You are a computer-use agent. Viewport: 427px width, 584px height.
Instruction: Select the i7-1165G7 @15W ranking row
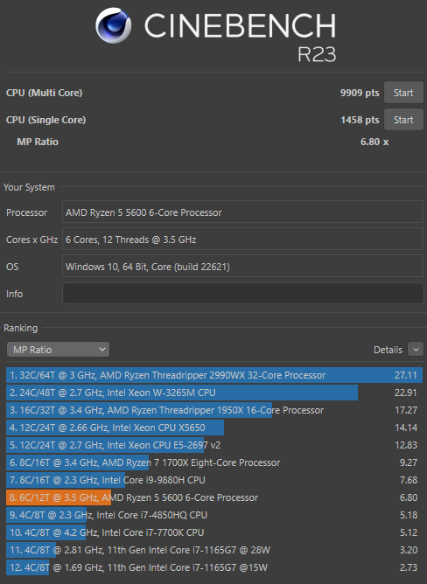(x=214, y=568)
